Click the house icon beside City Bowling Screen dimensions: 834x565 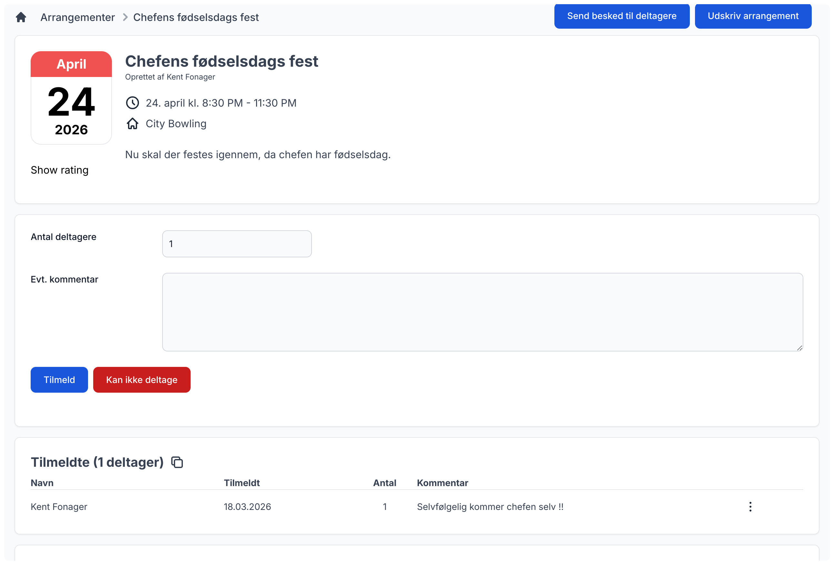click(133, 124)
